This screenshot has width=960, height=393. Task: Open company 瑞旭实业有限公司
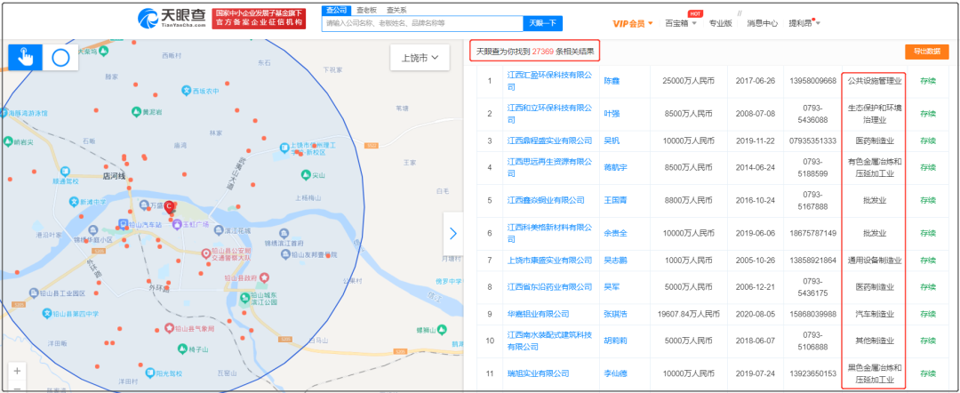[538, 373]
